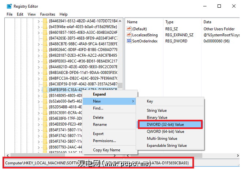This screenshot has width=245, height=172.
Task: Select the LocalizedString value icon
Action: [x=129, y=35]
